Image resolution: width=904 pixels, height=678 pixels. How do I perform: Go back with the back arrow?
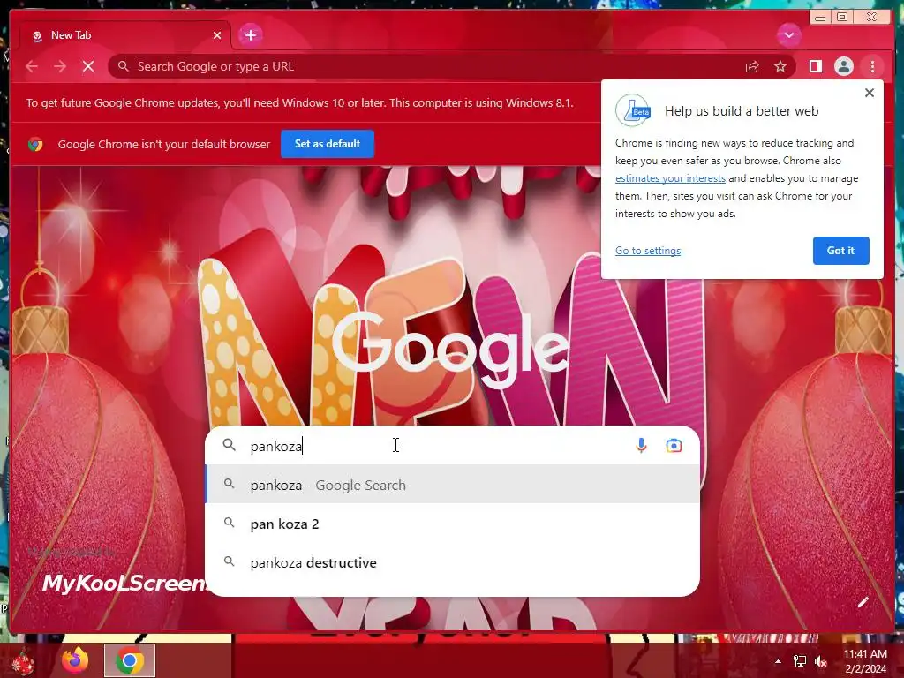point(32,66)
